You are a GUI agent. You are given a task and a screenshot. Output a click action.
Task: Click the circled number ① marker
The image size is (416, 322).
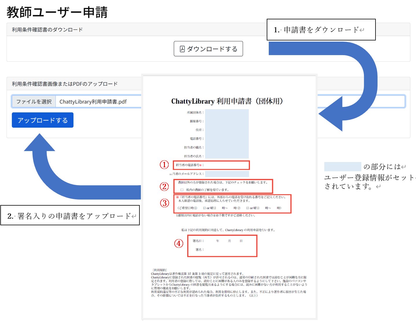164,165
